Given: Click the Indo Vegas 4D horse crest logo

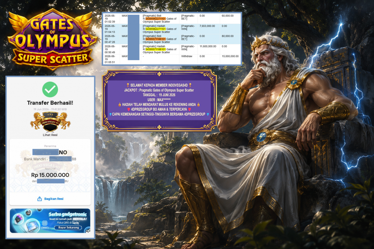Looking at the screenshot, I should click(50, 122).
